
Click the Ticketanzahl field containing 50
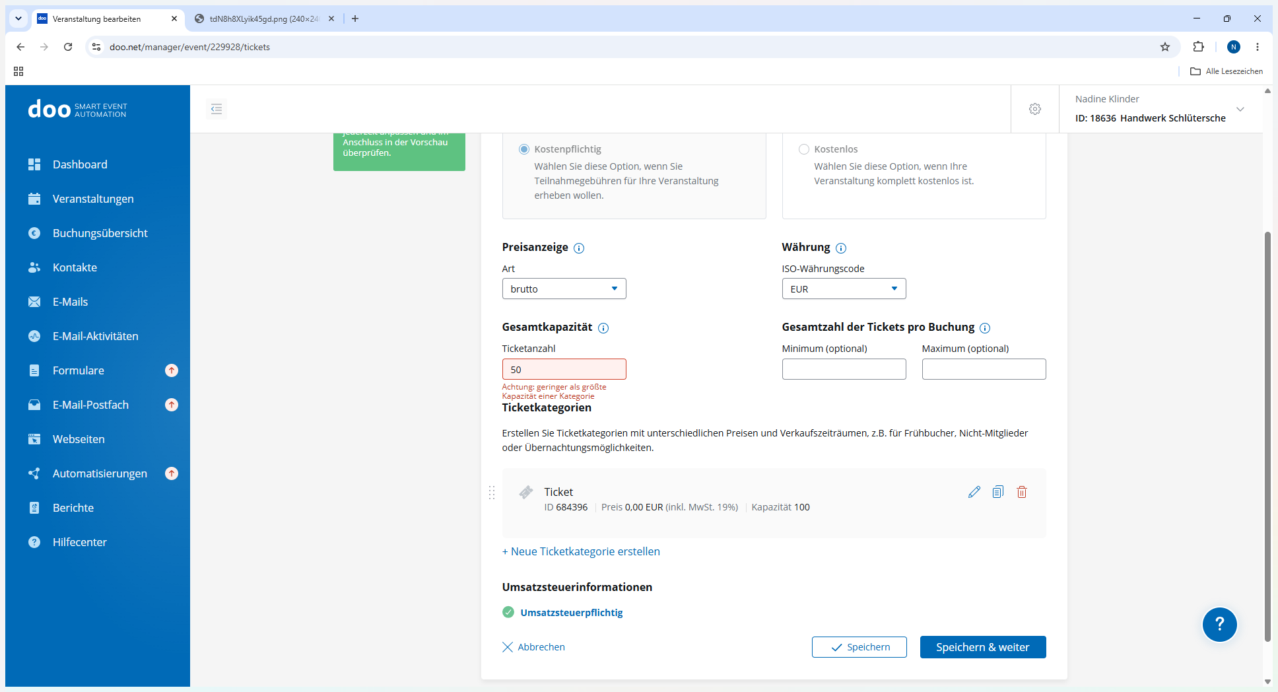pyautogui.click(x=564, y=369)
